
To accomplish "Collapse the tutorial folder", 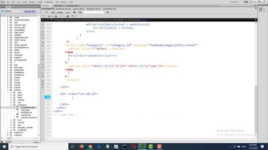I will pyautogui.click(x=8, y=90).
